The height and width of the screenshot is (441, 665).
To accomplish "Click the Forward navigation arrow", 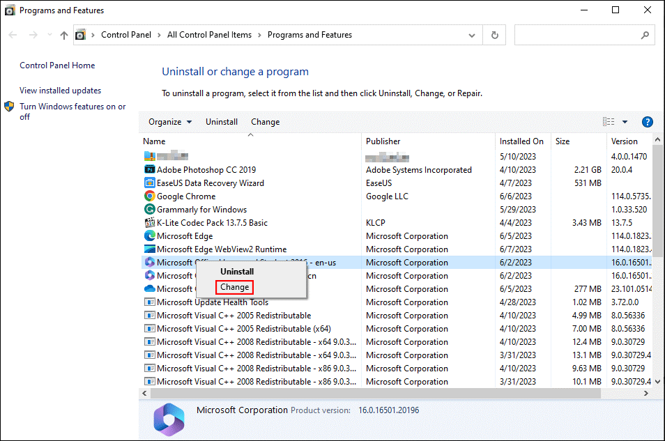I will coord(33,35).
